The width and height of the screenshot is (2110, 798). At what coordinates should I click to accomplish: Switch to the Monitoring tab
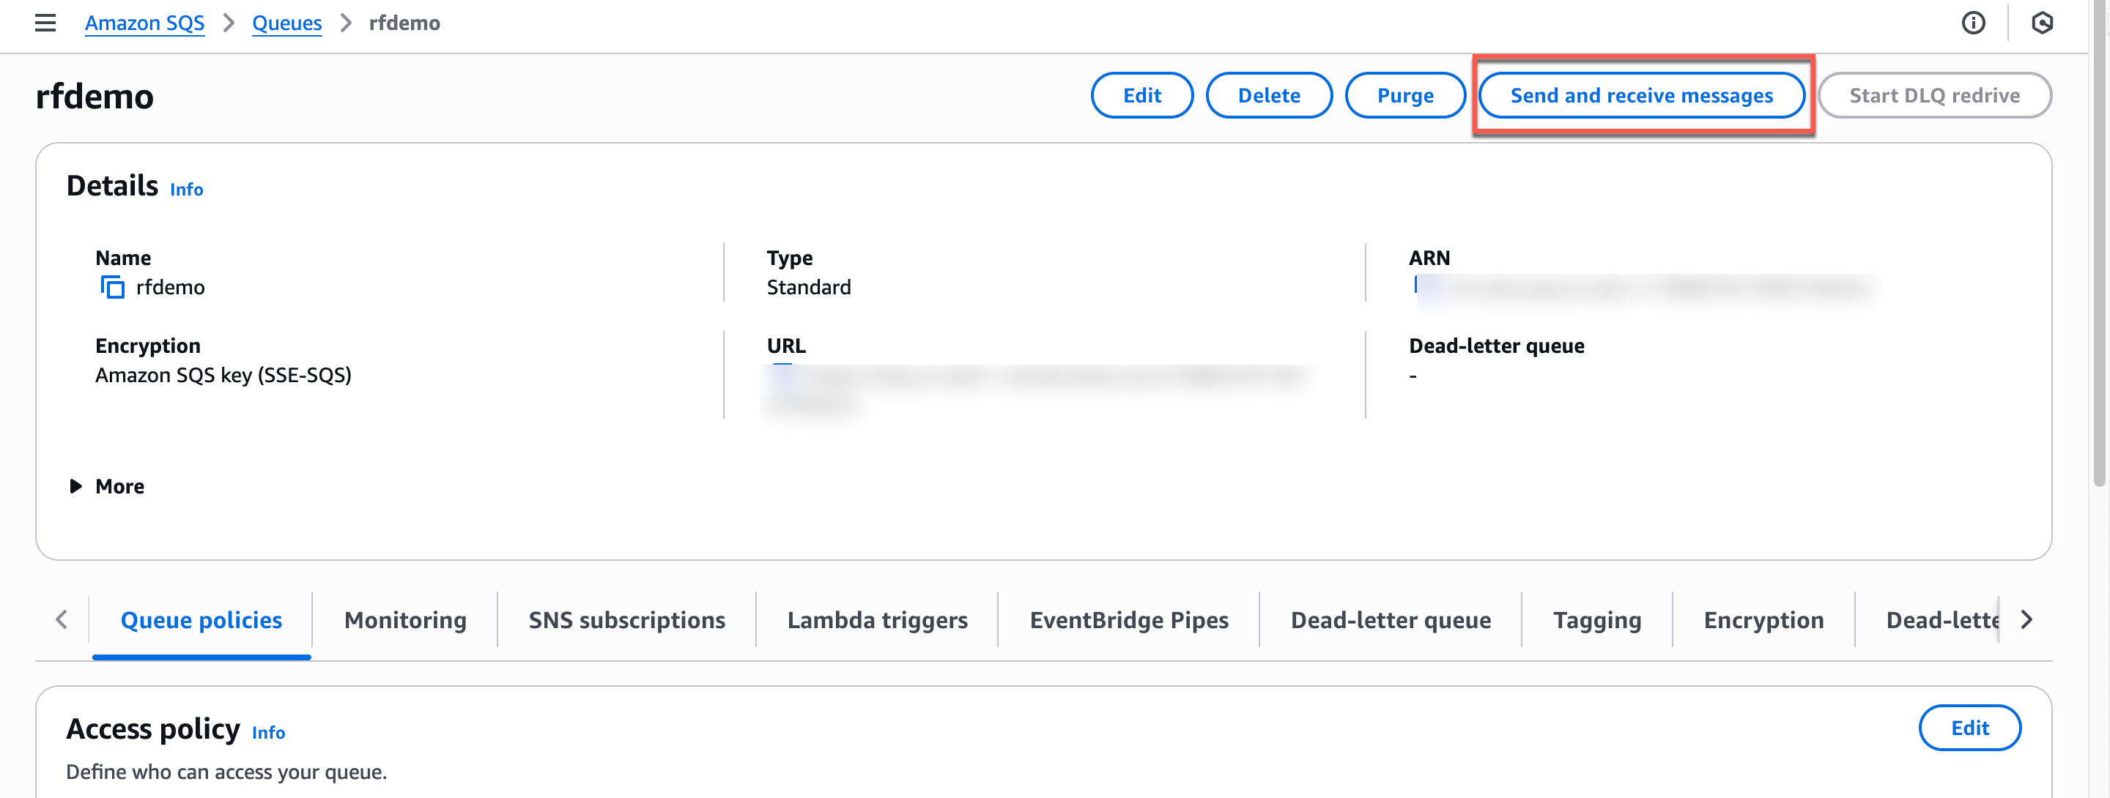coord(405,619)
